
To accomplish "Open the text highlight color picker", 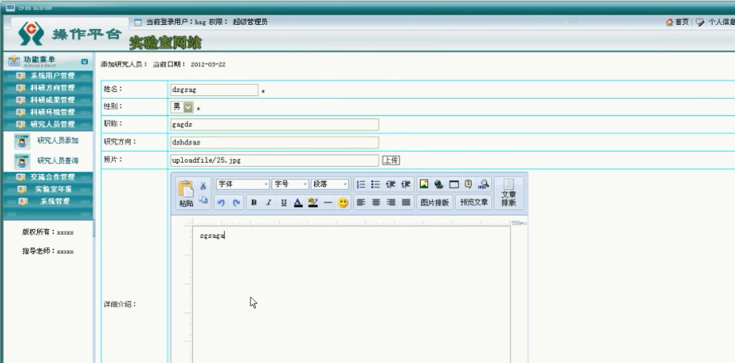I will (x=313, y=202).
